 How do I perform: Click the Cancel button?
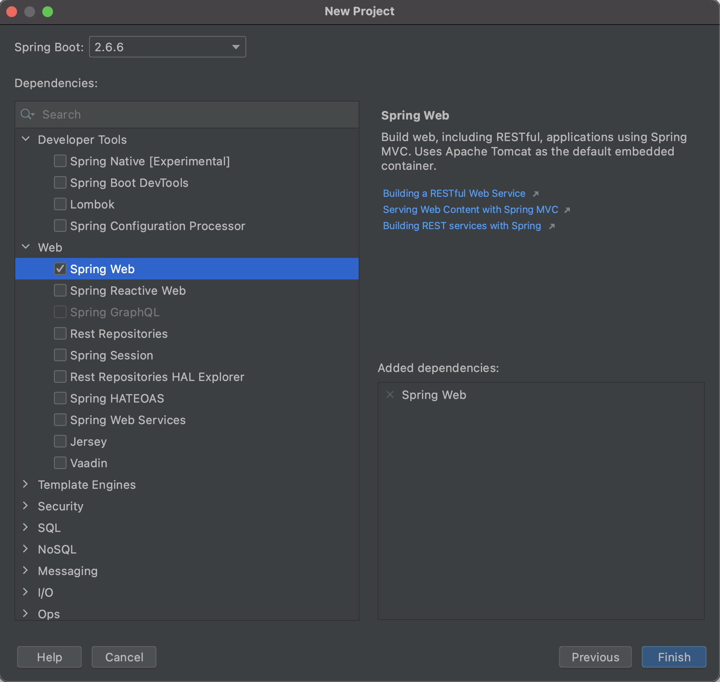pyautogui.click(x=124, y=657)
